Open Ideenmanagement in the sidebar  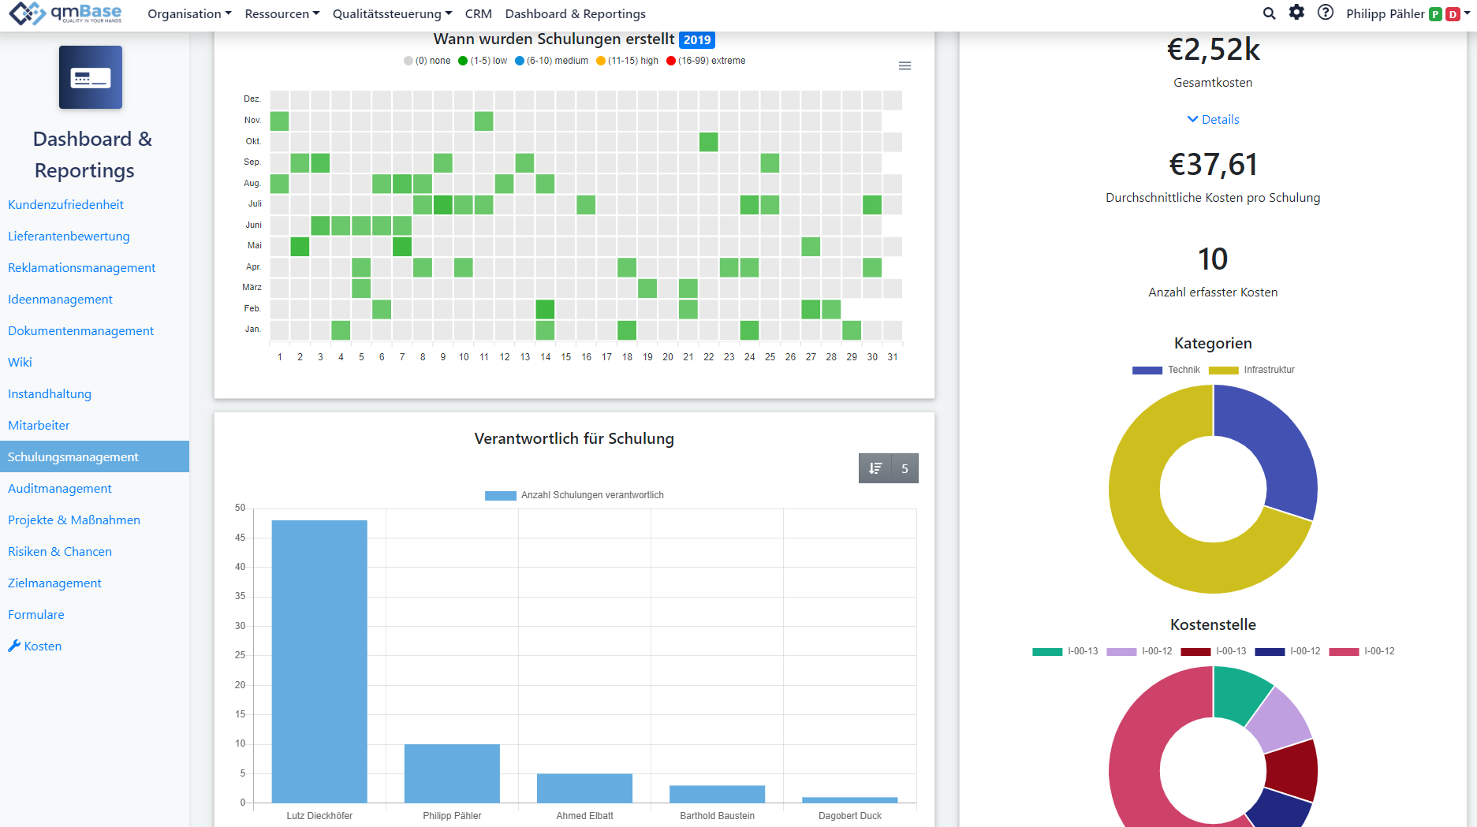tap(60, 300)
